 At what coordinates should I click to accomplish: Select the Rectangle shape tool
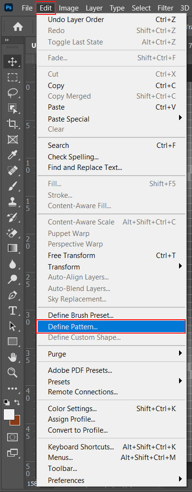tap(12, 341)
